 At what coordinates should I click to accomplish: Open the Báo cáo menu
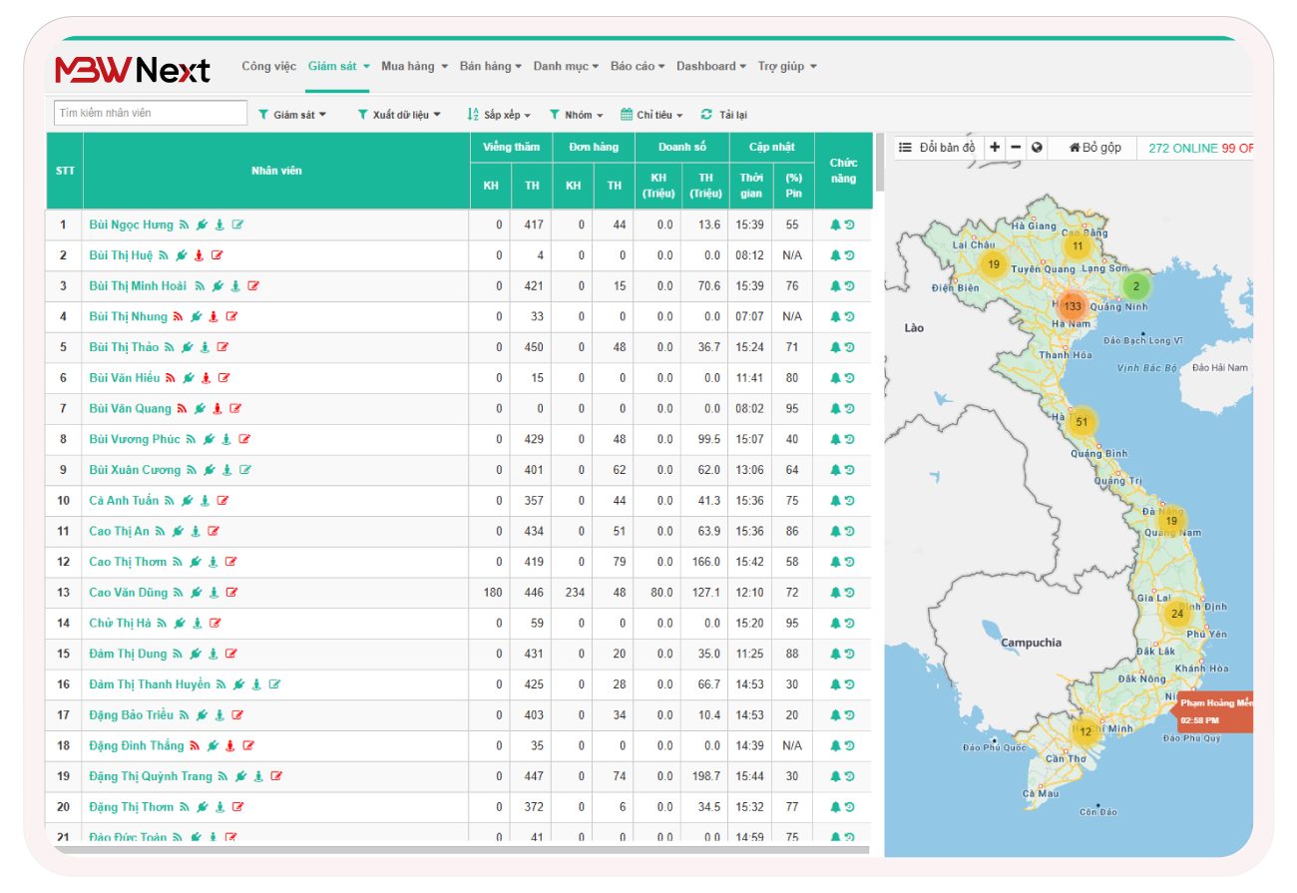point(638,67)
